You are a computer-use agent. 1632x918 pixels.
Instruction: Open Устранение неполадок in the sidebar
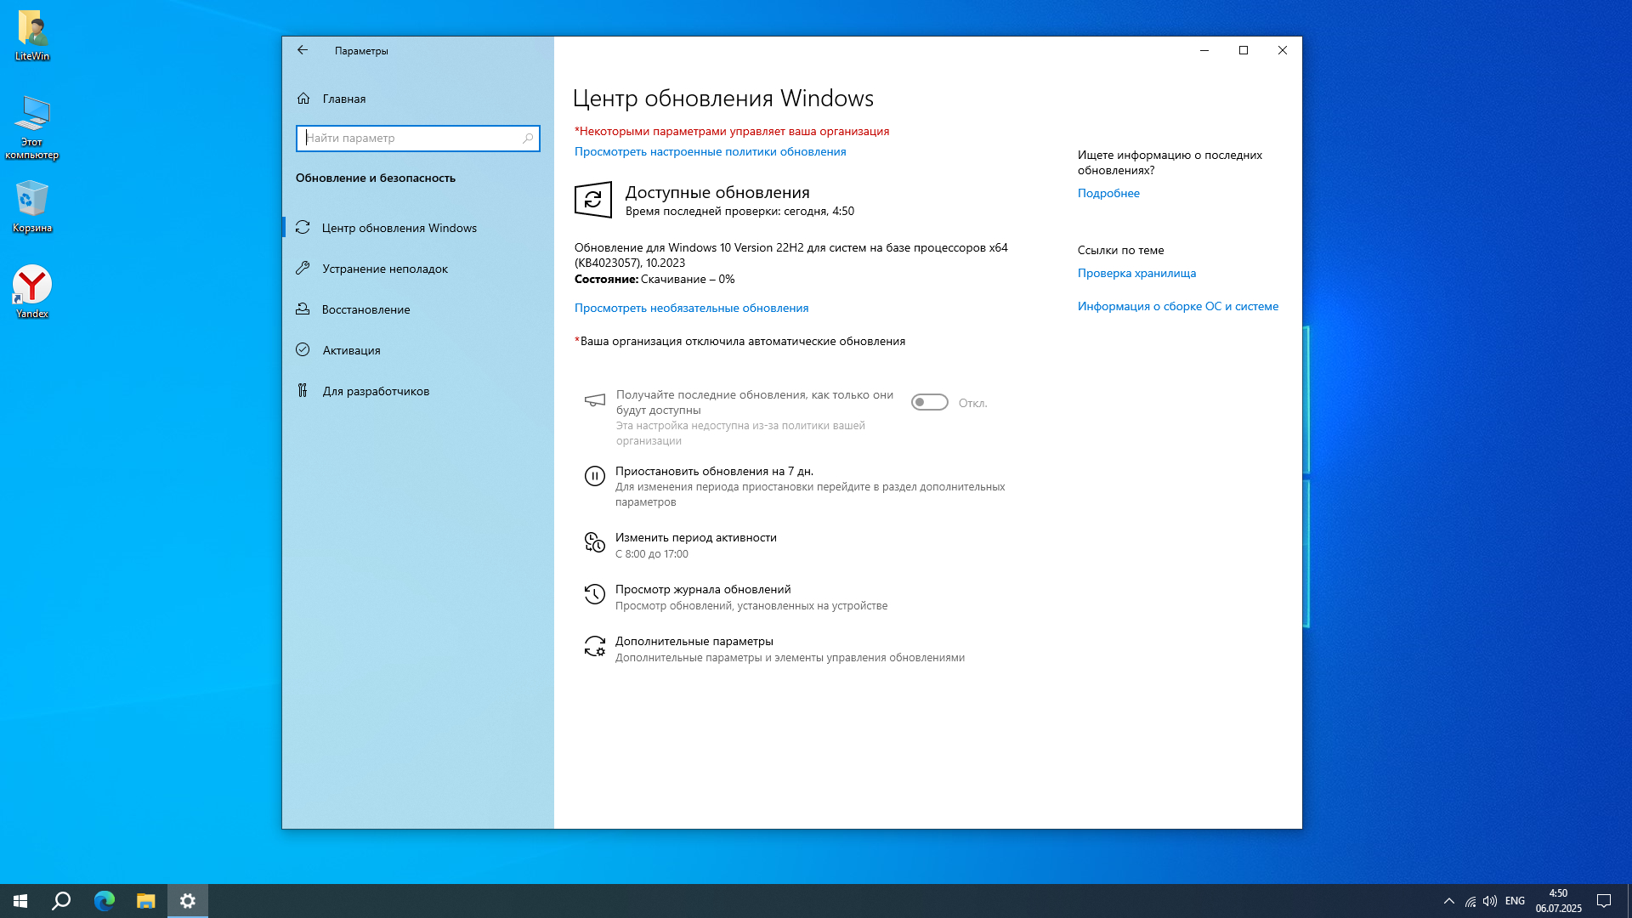(x=384, y=269)
